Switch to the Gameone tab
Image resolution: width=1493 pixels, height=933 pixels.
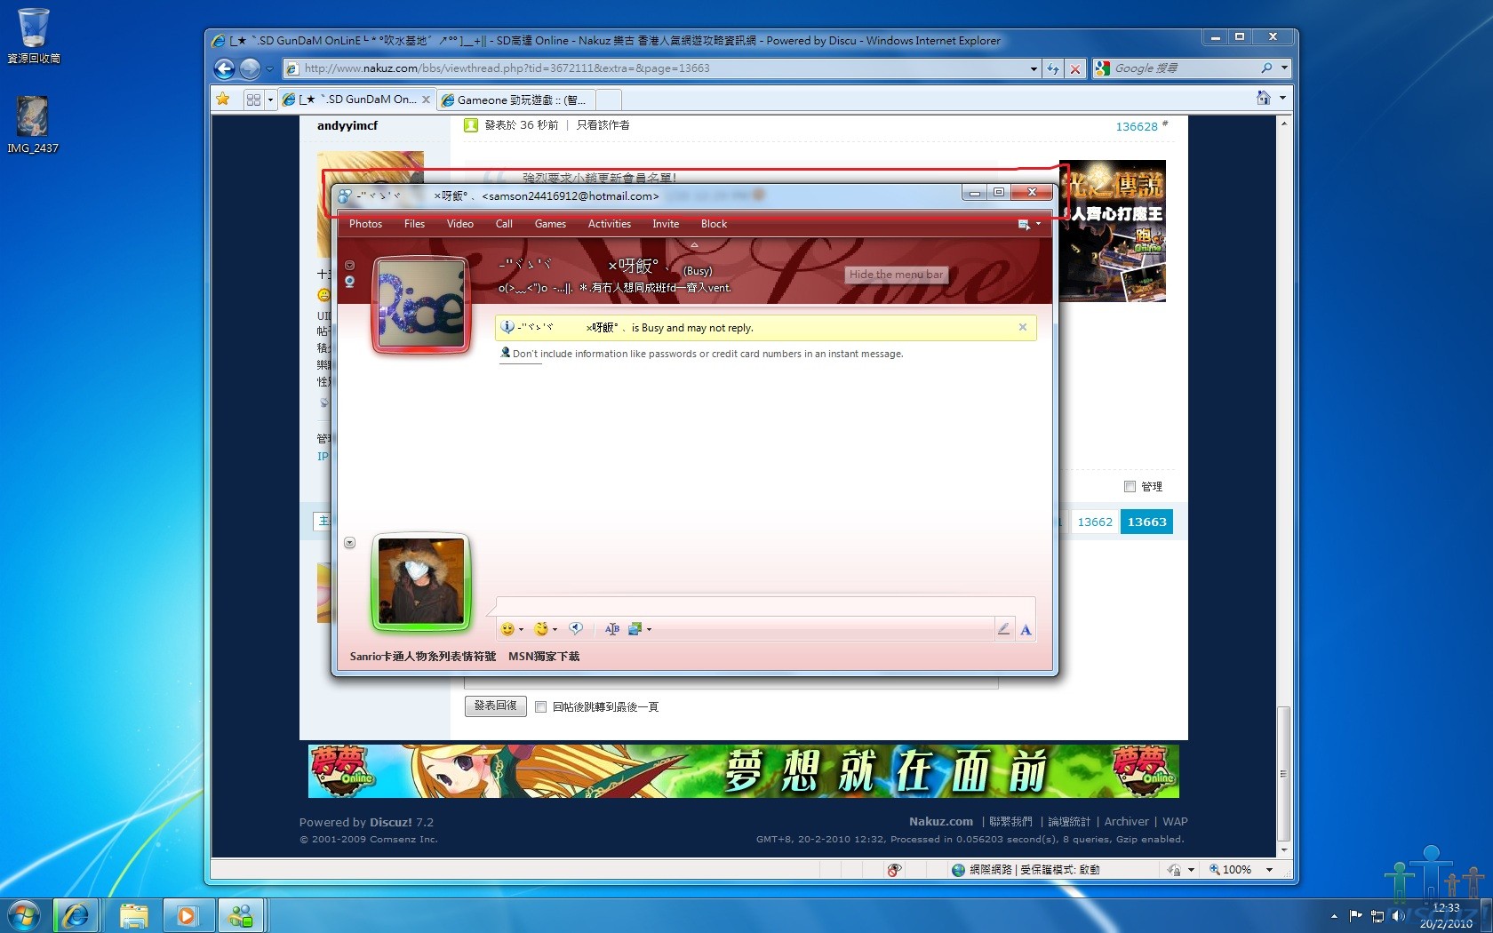[515, 100]
